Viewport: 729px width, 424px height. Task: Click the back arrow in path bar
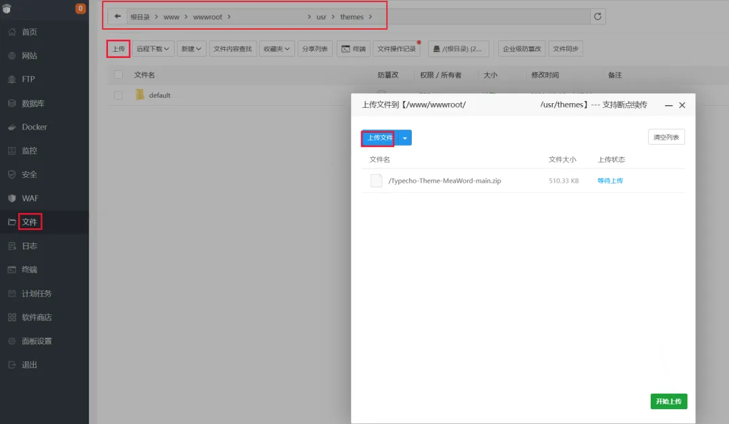[x=117, y=17]
